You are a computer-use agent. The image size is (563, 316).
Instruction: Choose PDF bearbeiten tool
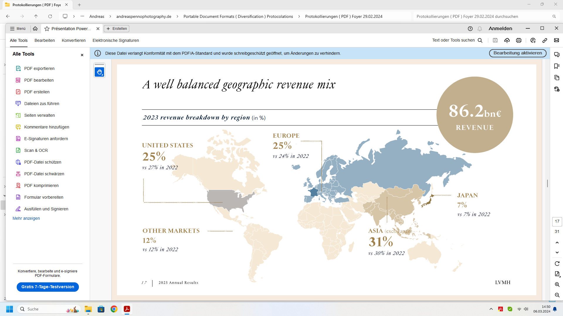click(x=39, y=80)
